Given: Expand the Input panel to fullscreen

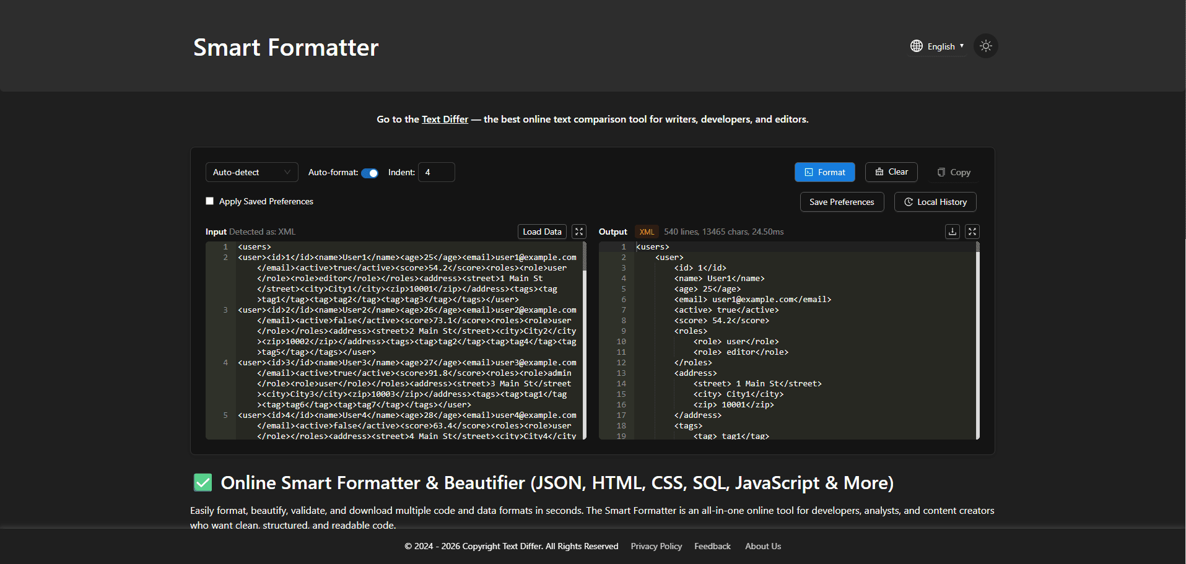Looking at the screenshot, I should tap(579, 232).
